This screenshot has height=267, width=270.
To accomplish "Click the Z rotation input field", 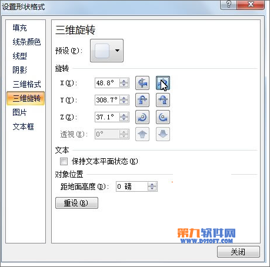I will 107,117.
